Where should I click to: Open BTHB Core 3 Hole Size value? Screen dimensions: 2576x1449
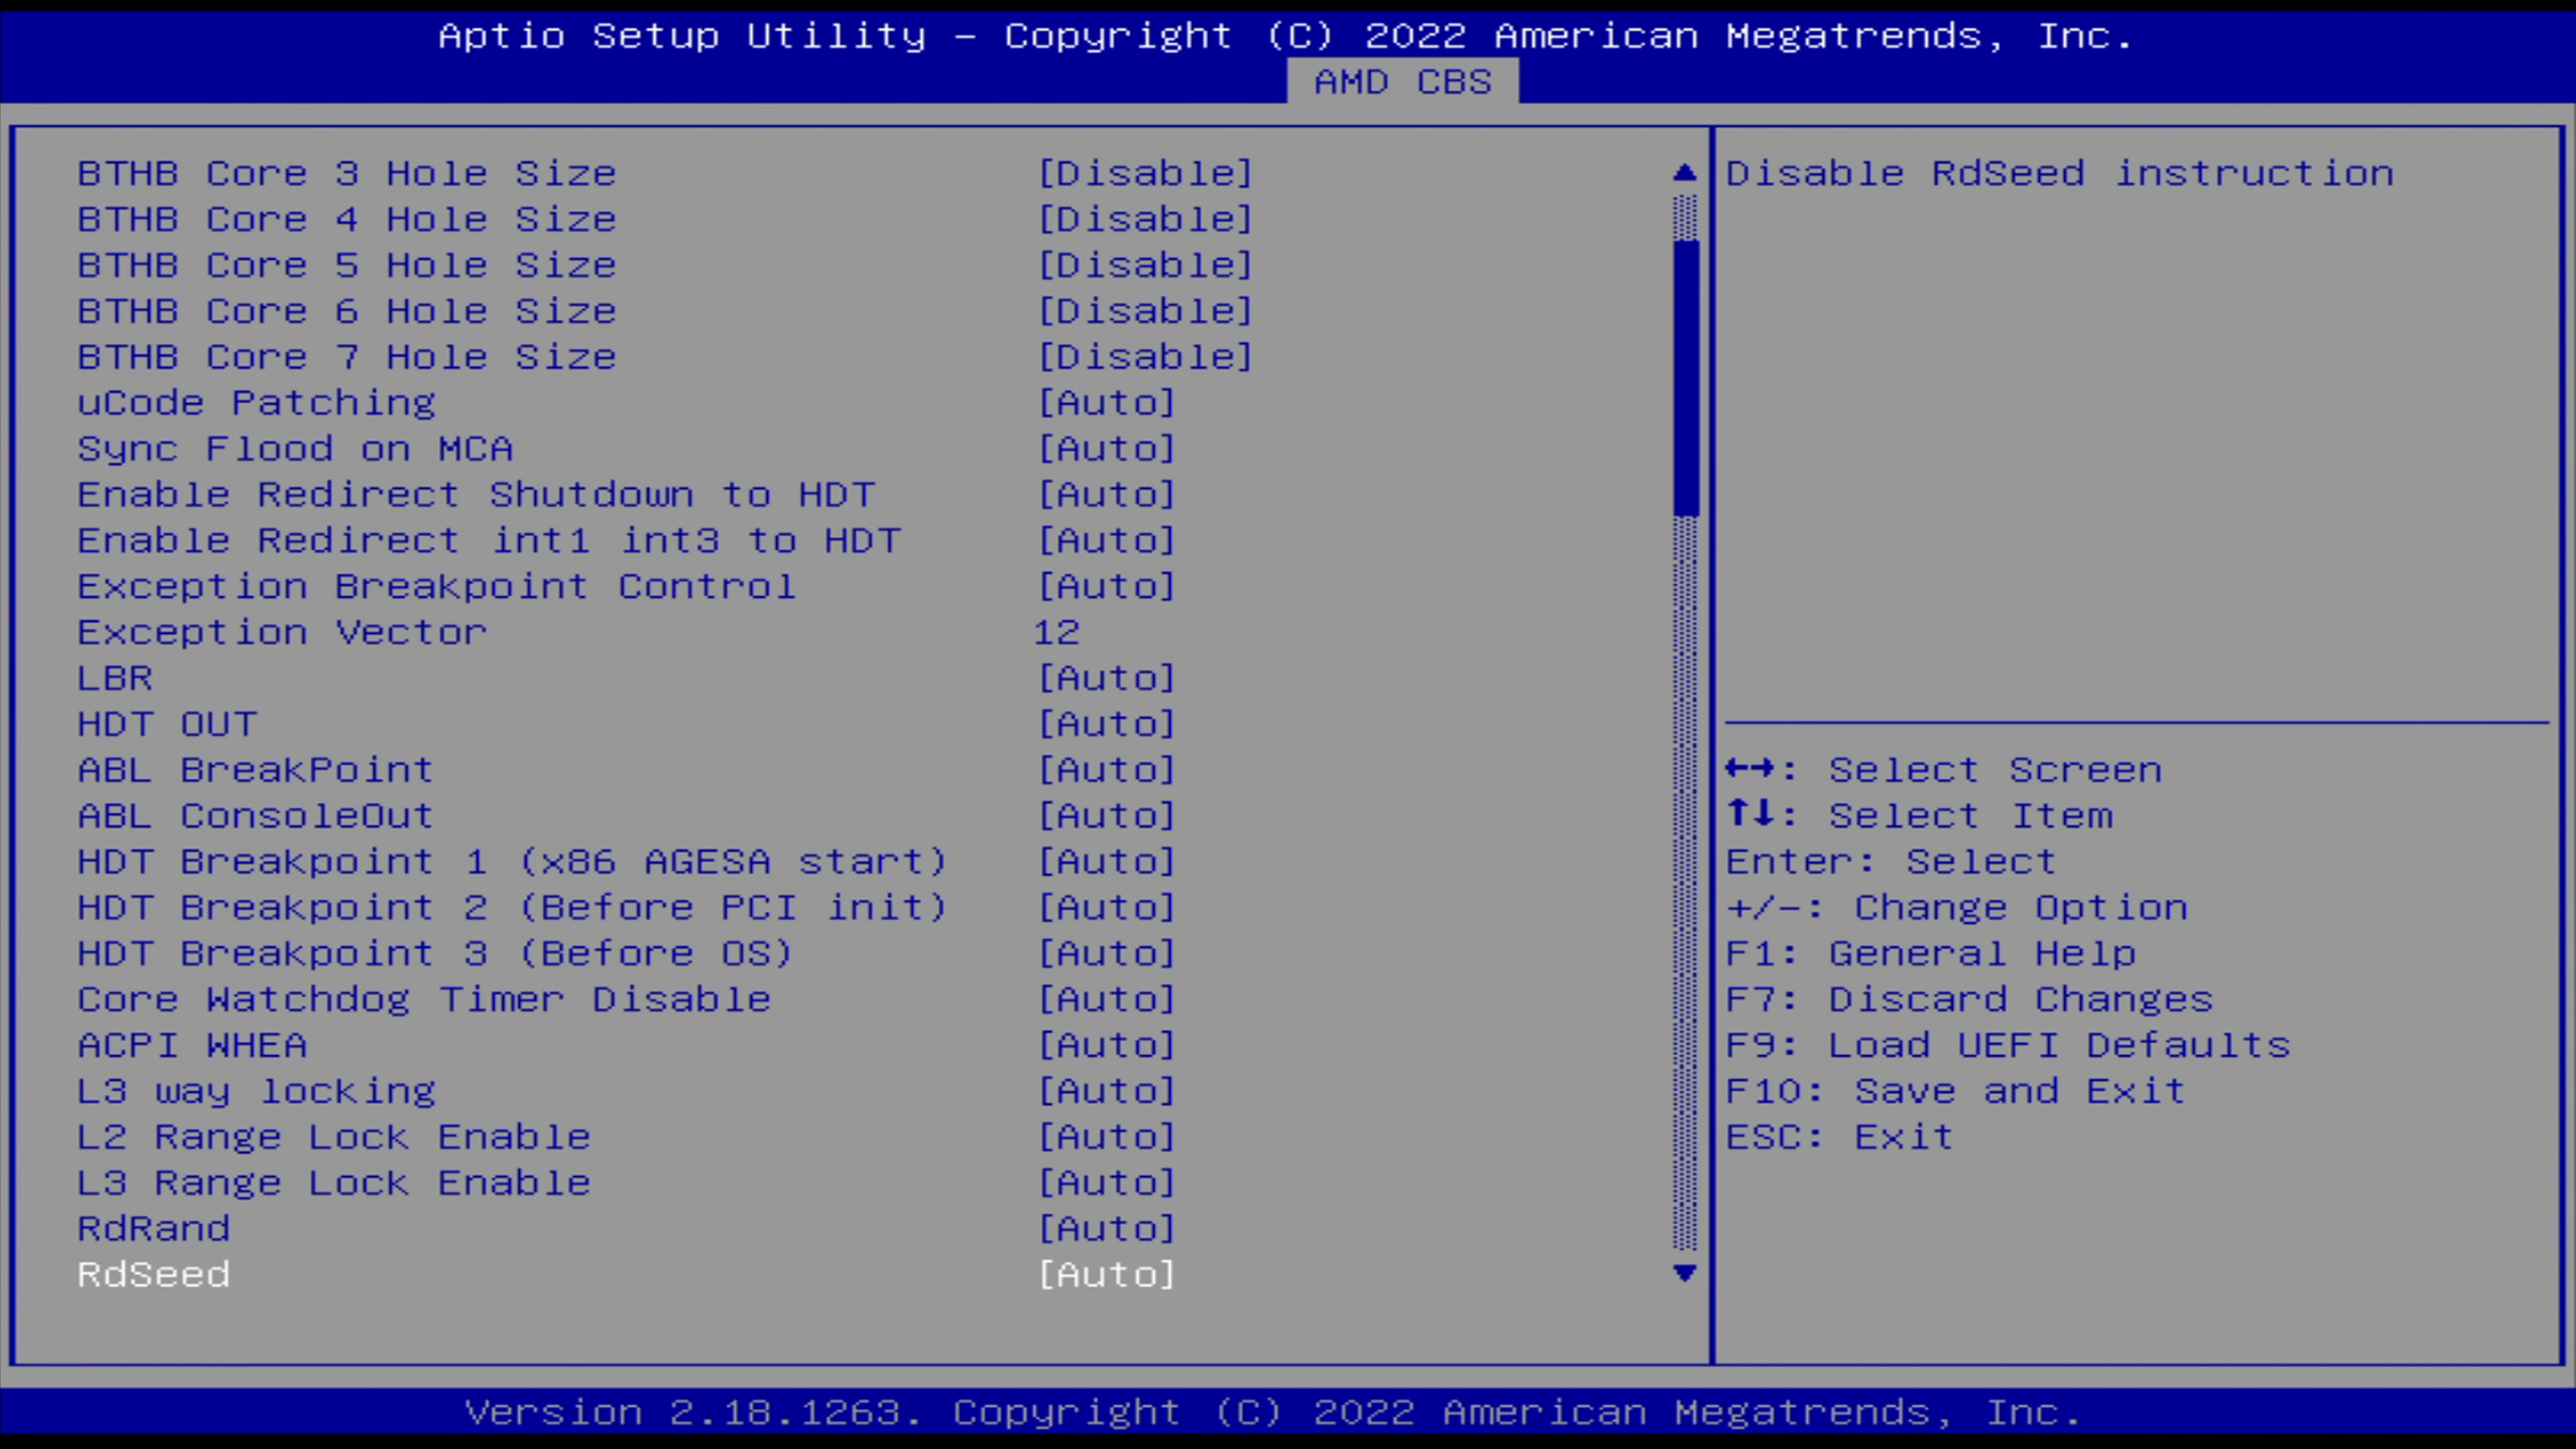point(1145,173)
